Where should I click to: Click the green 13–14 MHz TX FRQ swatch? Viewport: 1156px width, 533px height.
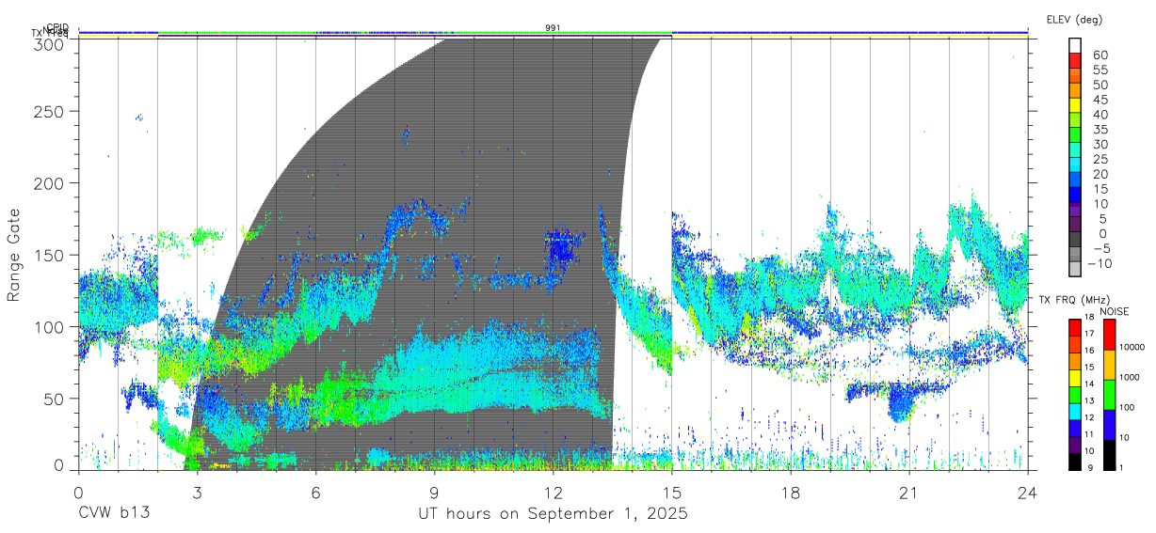click(1075, 394)
